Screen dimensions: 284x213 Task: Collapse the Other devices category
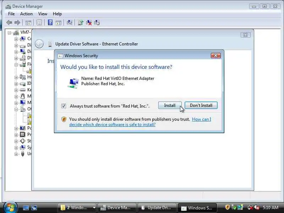(x=16, y=109)
